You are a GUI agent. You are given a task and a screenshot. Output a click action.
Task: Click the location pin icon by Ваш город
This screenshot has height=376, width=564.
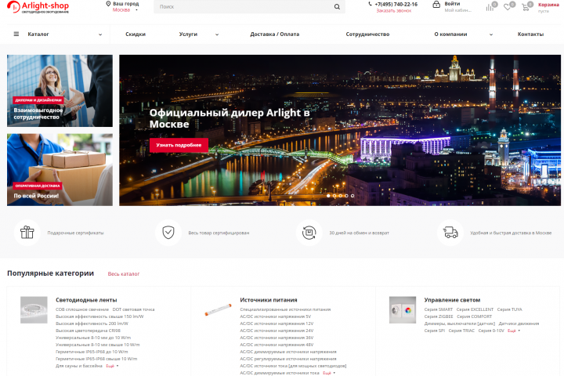(x=108, y=4)
